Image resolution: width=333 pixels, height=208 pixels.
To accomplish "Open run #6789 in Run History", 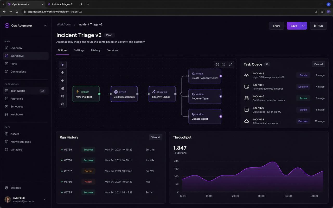I will tap(111, 149).
